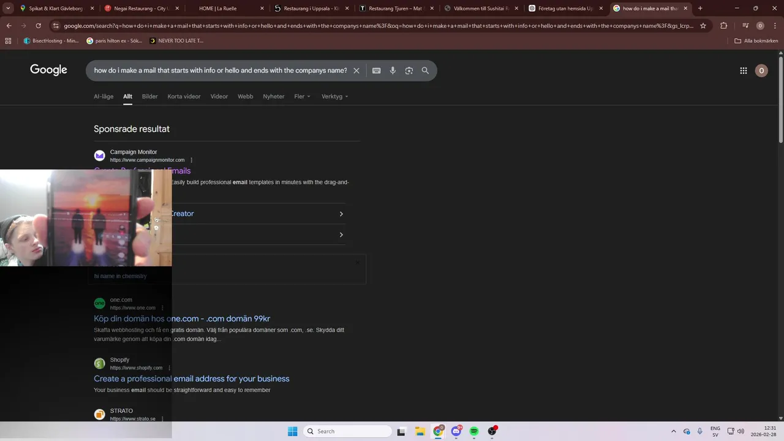This screenshot has height=441, width=784.
Task: Open Google Lens image search
Action: pyautogui.click(x=409, y=70)
